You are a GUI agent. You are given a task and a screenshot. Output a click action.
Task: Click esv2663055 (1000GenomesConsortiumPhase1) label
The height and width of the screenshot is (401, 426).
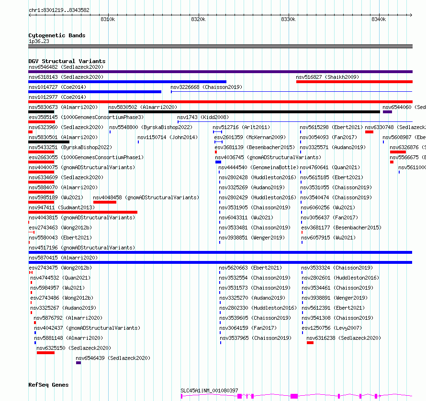pos(86,157)
